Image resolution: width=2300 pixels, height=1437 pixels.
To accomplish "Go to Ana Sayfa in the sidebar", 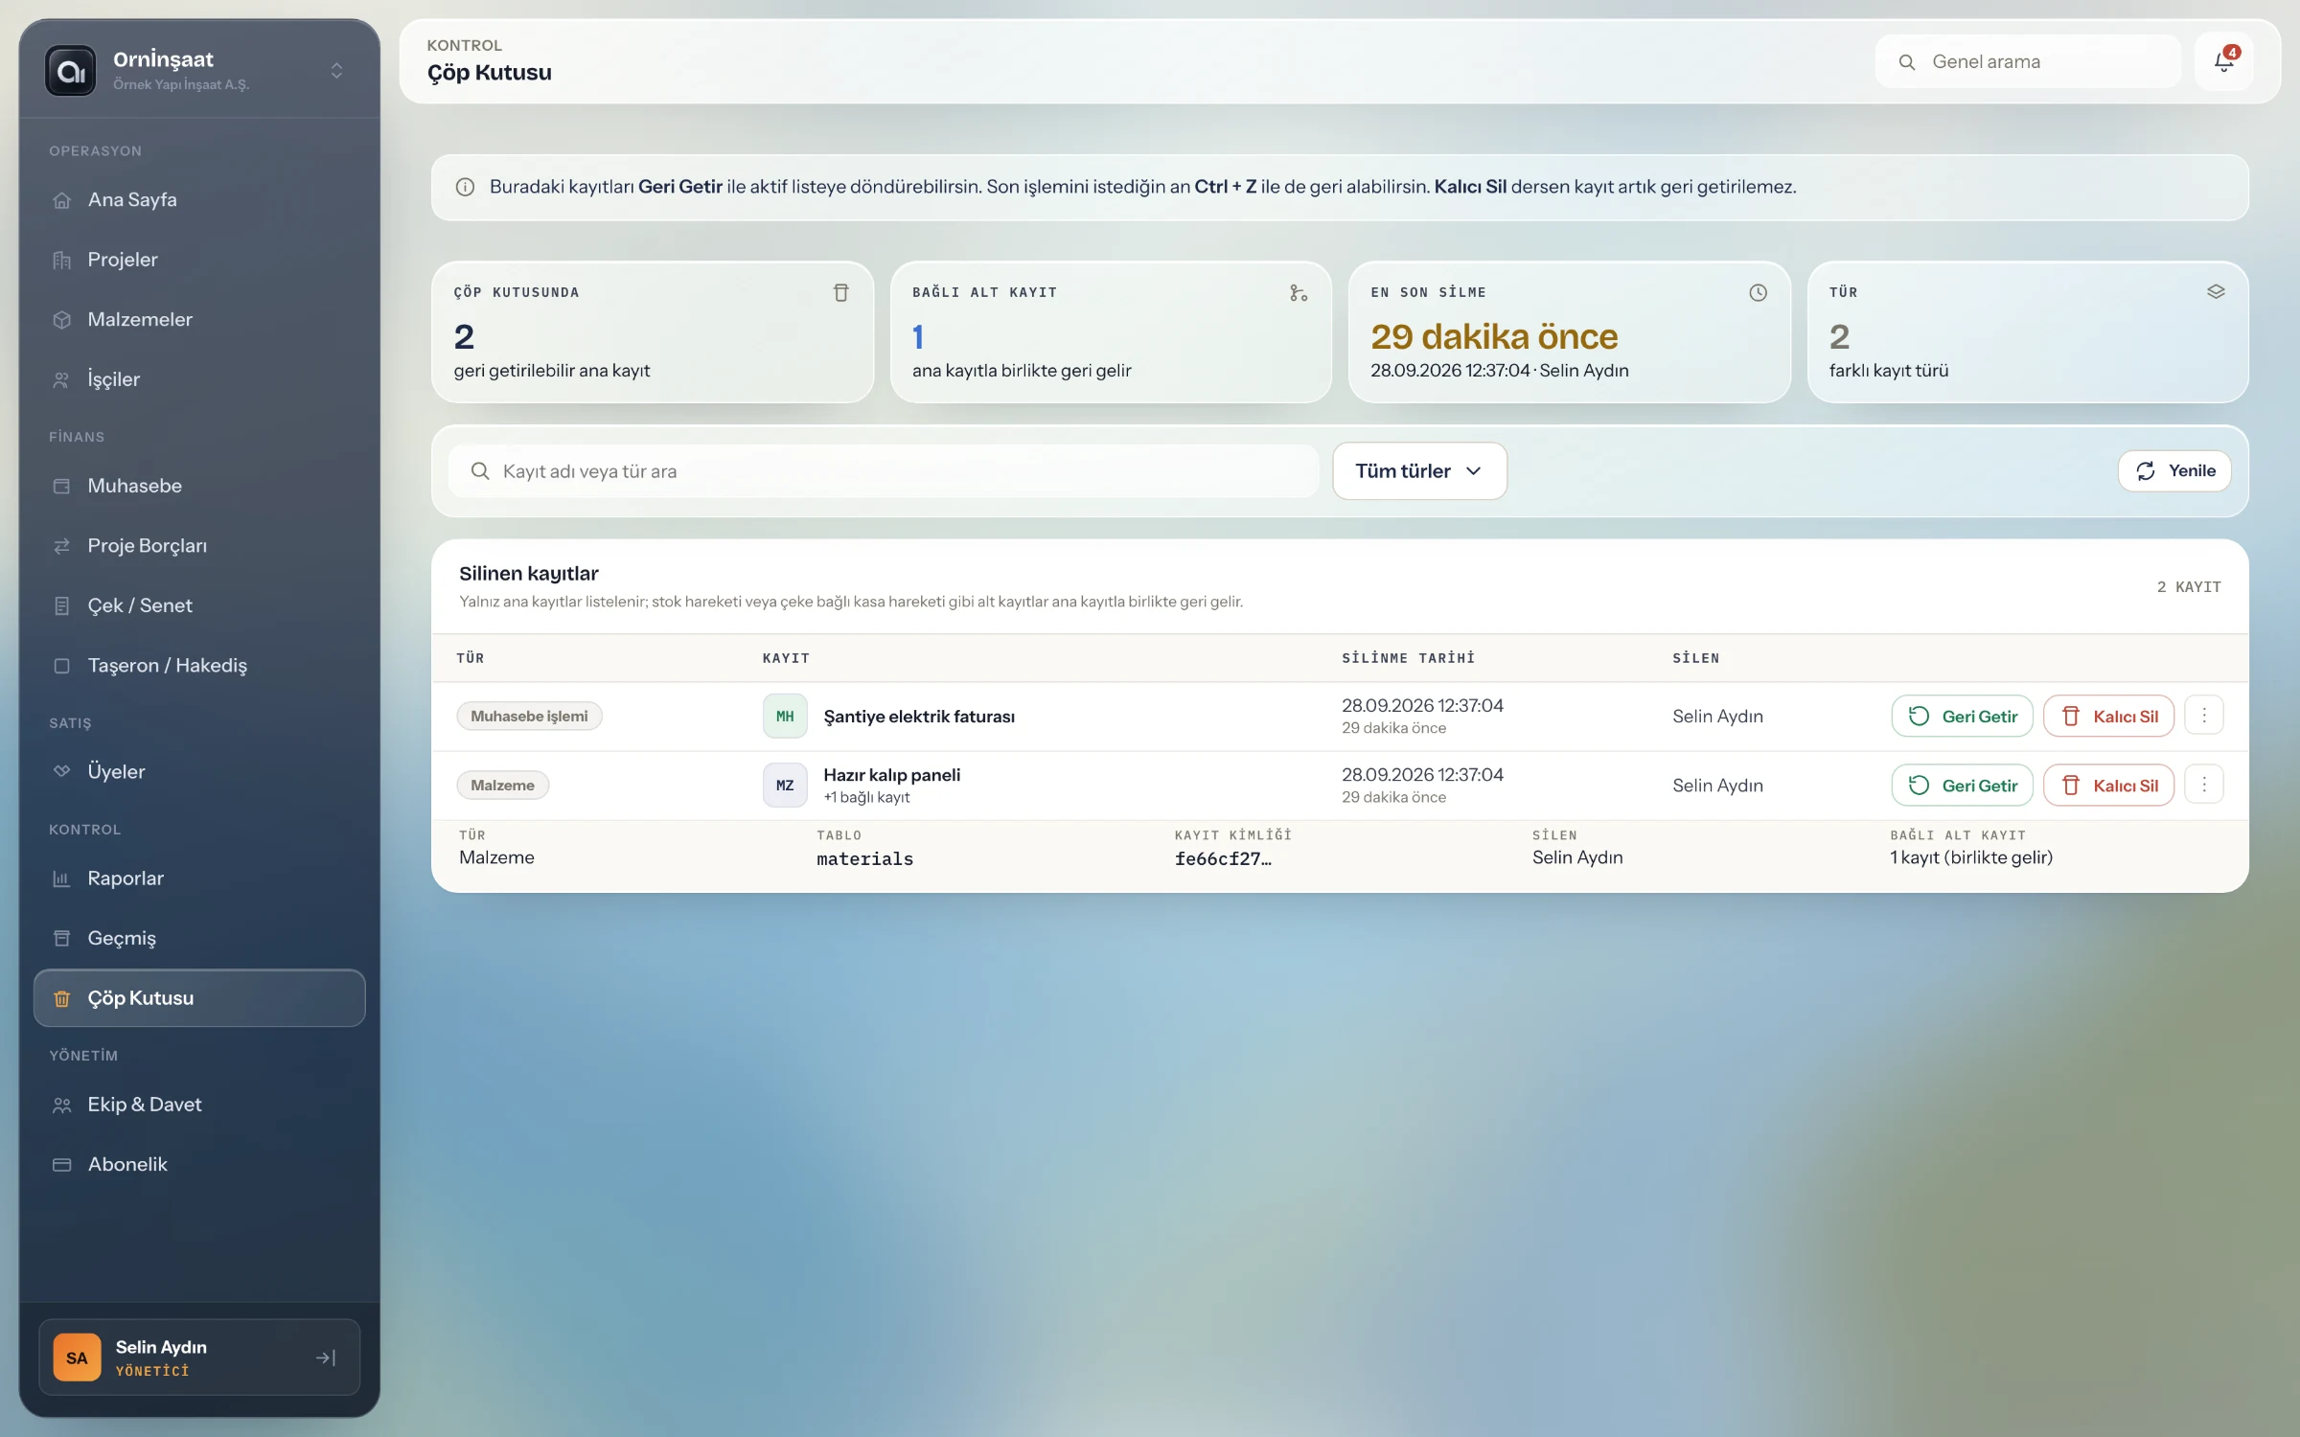I will click(x=199, y=199).
